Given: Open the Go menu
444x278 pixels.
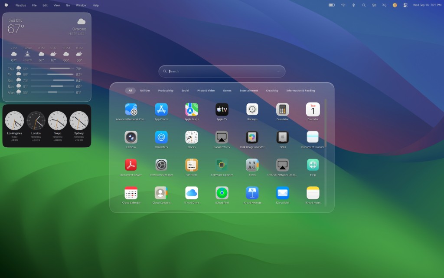Looking at the screenshot, I should (68, 5).
